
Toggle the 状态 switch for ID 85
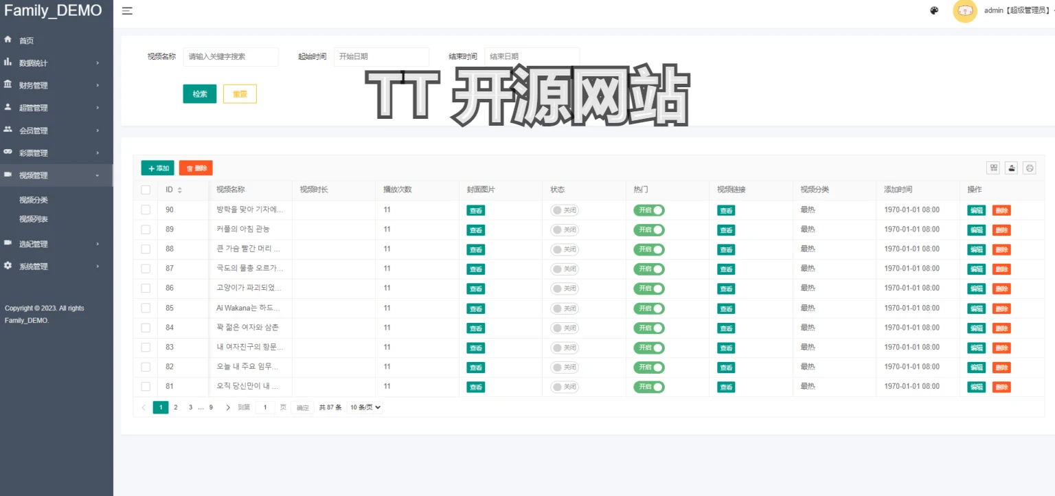[565, 308]
